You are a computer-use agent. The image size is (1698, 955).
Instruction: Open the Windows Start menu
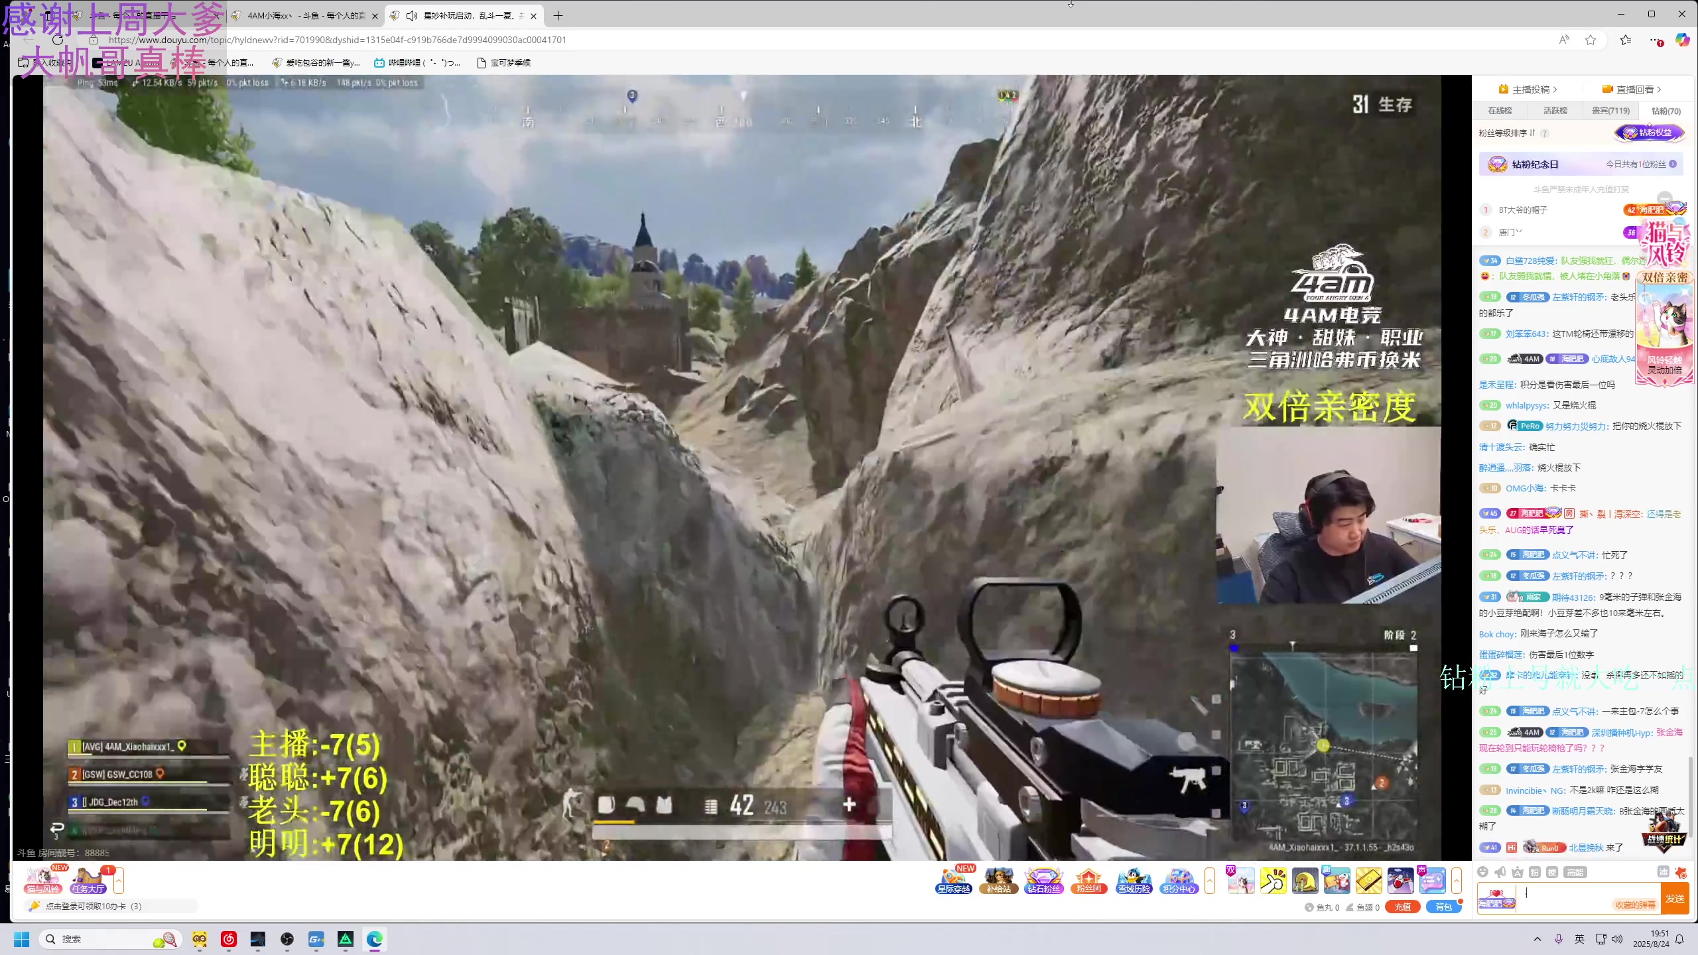click(21, 939)
